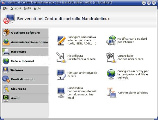The image size is (158, 120).
Task: Open the Aiuto menu
Action: pyautogui.click(x=38, y=8)
